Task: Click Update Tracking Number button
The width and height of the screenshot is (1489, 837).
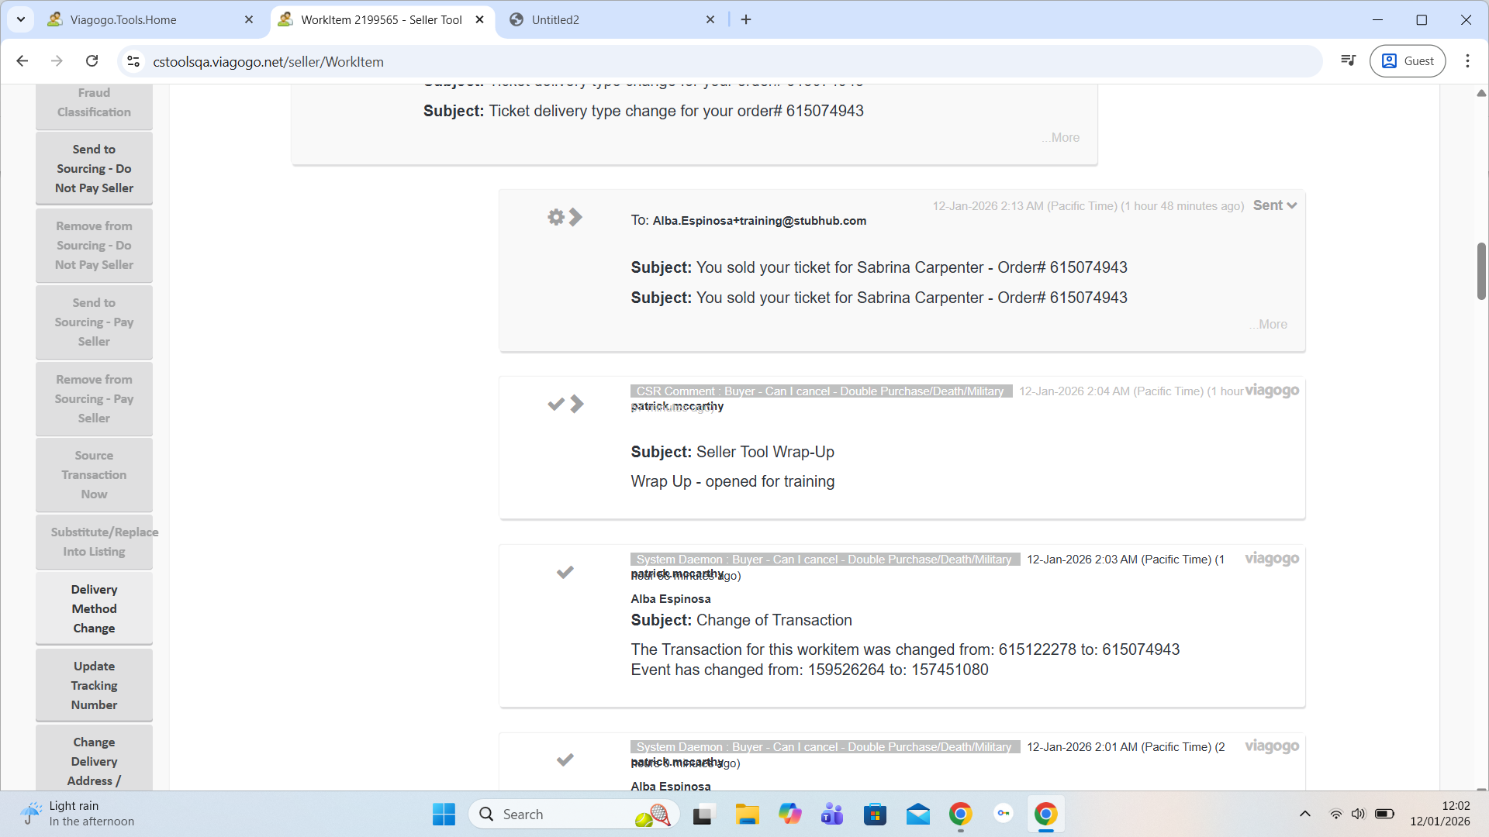Action: [x=94, y=685]
